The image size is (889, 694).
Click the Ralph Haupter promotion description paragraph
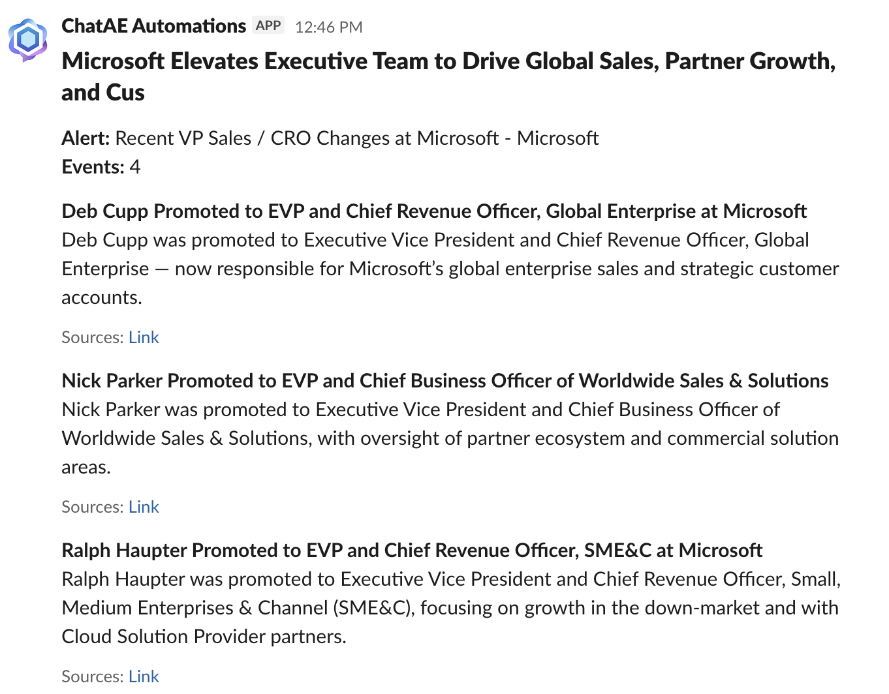coord(450,608)
